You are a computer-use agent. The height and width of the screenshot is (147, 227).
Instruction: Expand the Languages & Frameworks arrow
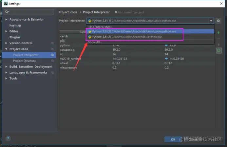(x=6, y=72)
